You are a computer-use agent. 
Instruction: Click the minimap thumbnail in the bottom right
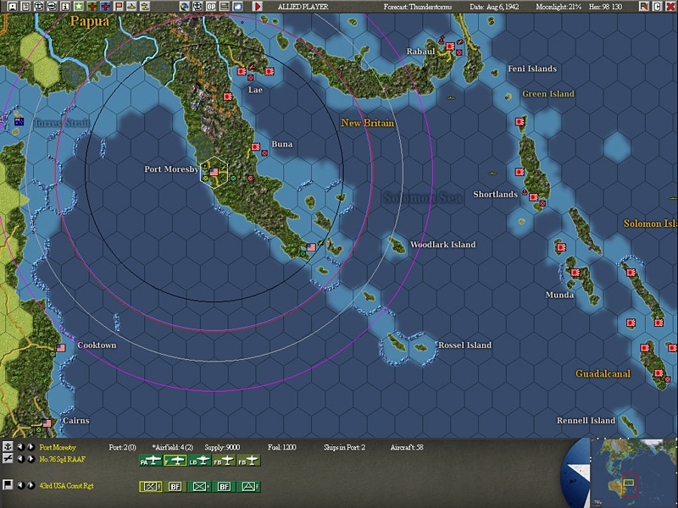[x=631, y=474]
